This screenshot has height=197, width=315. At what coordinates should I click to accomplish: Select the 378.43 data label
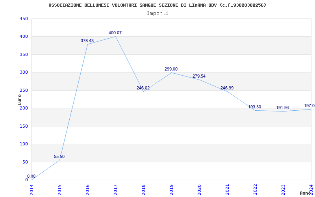click(x=87, y=41)
